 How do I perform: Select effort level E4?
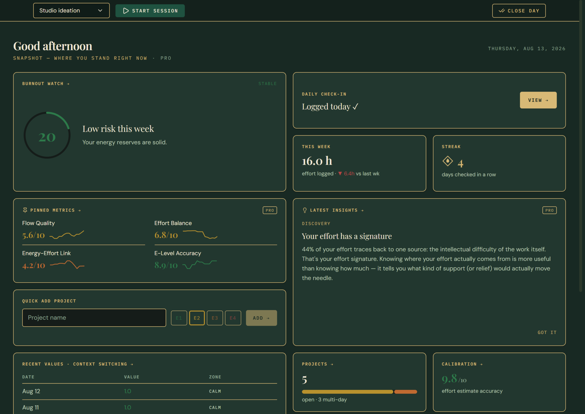[x=233, y=318]
